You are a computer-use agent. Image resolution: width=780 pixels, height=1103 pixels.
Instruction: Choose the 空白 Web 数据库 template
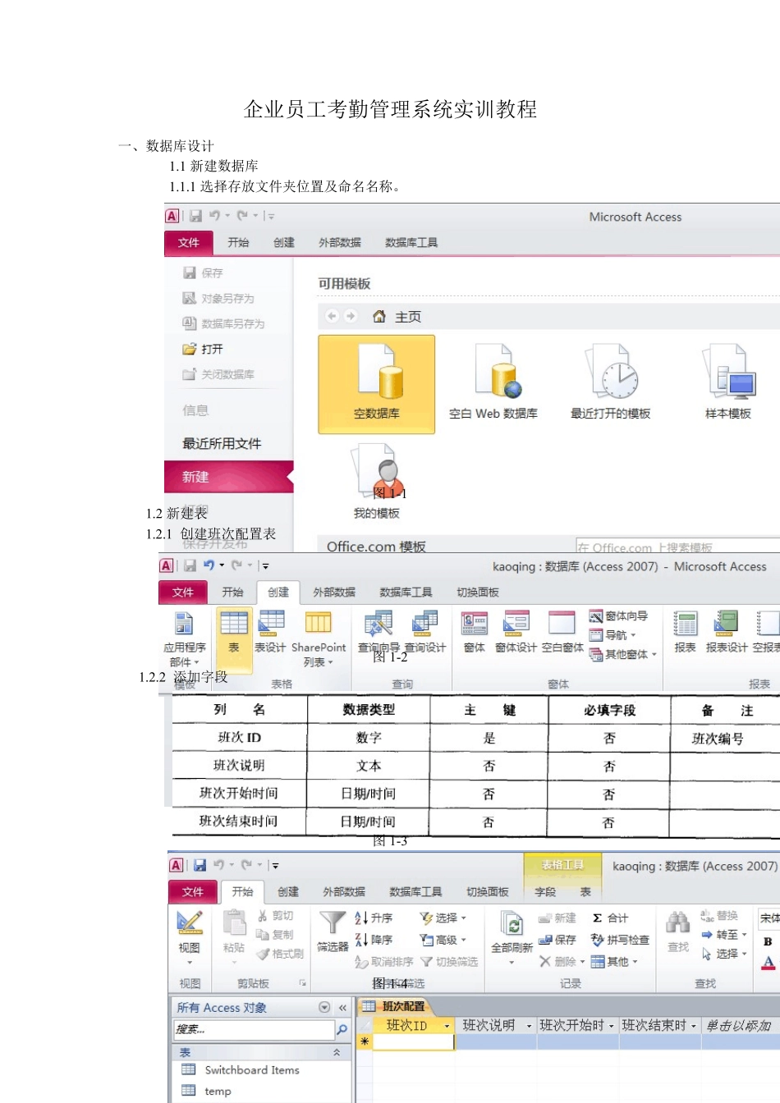pos(493,383)
